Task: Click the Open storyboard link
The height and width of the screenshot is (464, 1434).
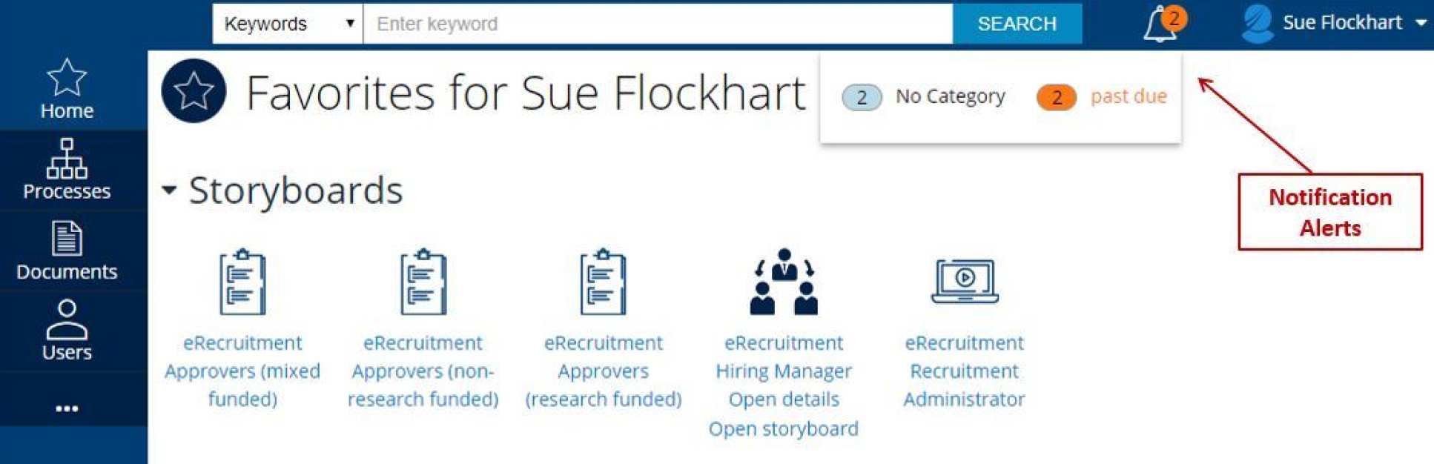Action: click(784, 428)
